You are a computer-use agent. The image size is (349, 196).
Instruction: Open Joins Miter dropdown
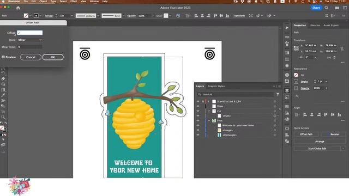click(x=30, y=40)
